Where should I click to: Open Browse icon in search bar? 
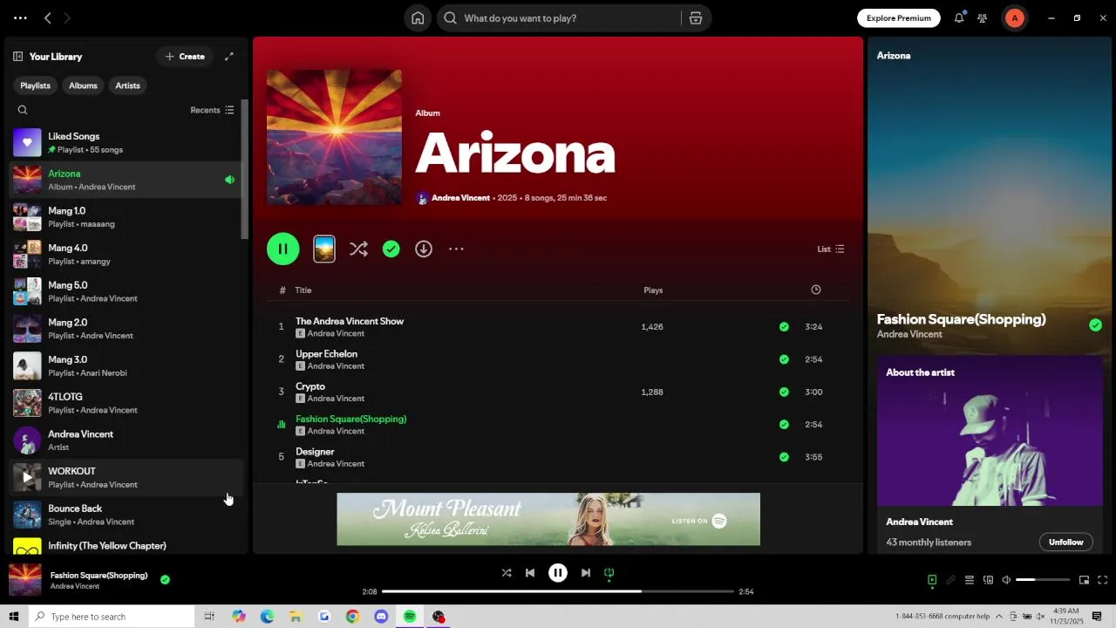[696, 18]
